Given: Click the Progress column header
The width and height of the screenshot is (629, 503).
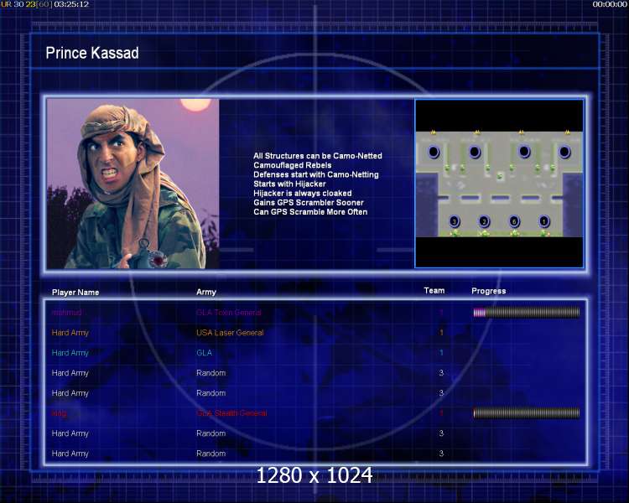Looking at the screenshot, I should (x=489, y=291).
